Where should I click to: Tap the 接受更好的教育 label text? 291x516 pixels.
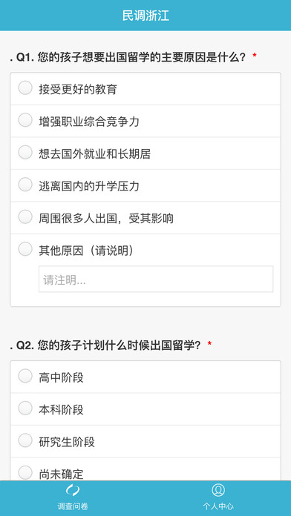(x=78, y=89)
